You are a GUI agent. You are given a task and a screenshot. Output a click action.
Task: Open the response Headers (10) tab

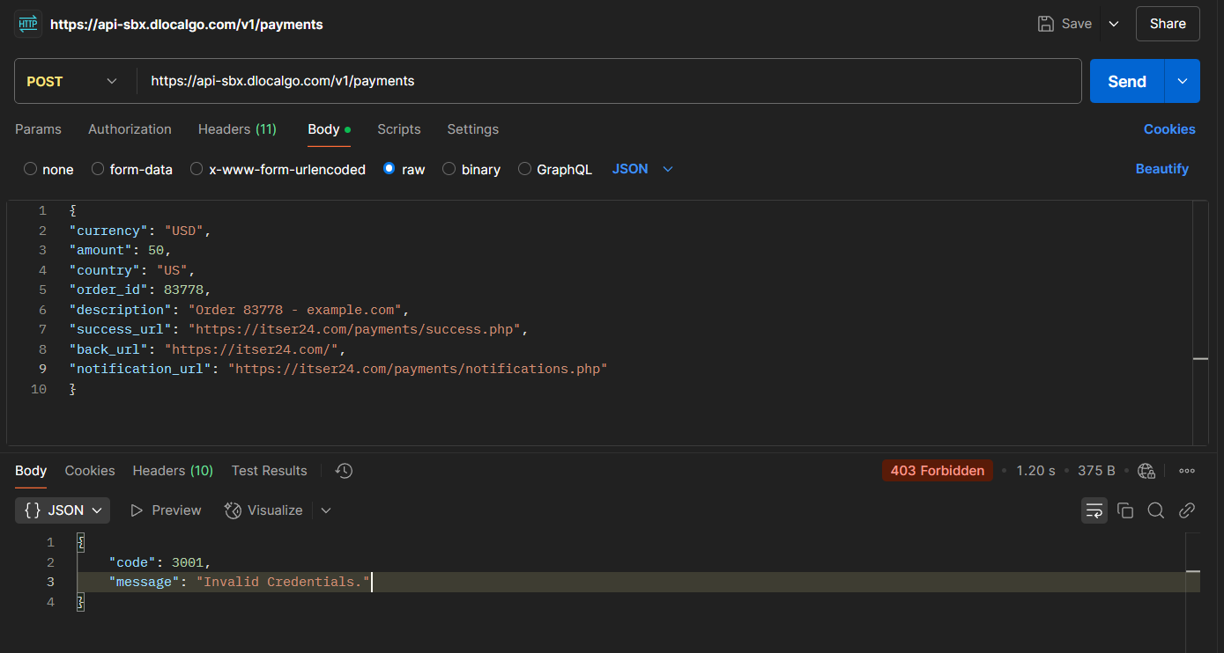click(x=173, y=471)
